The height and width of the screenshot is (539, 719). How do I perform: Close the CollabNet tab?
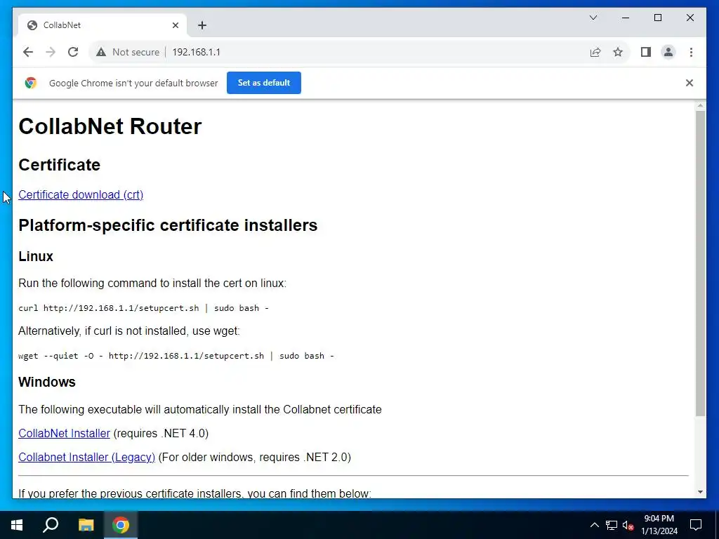(175, 25)
